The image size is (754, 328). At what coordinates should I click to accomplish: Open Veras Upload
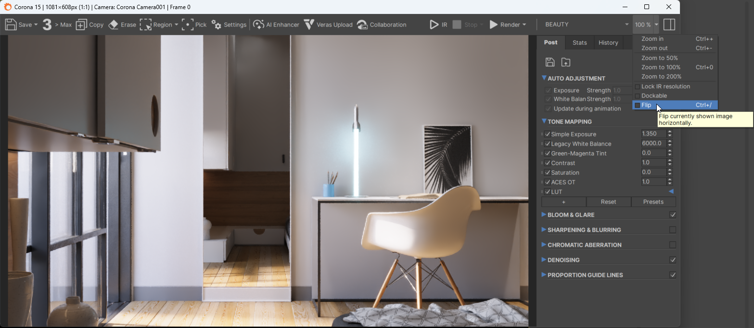pos(328,24)
